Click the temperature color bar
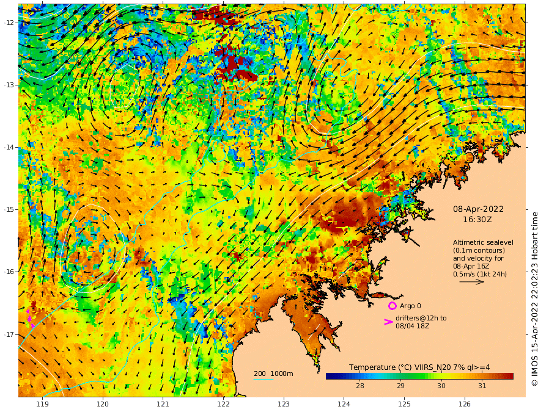538x415 pixels. [x=419, y=376]
